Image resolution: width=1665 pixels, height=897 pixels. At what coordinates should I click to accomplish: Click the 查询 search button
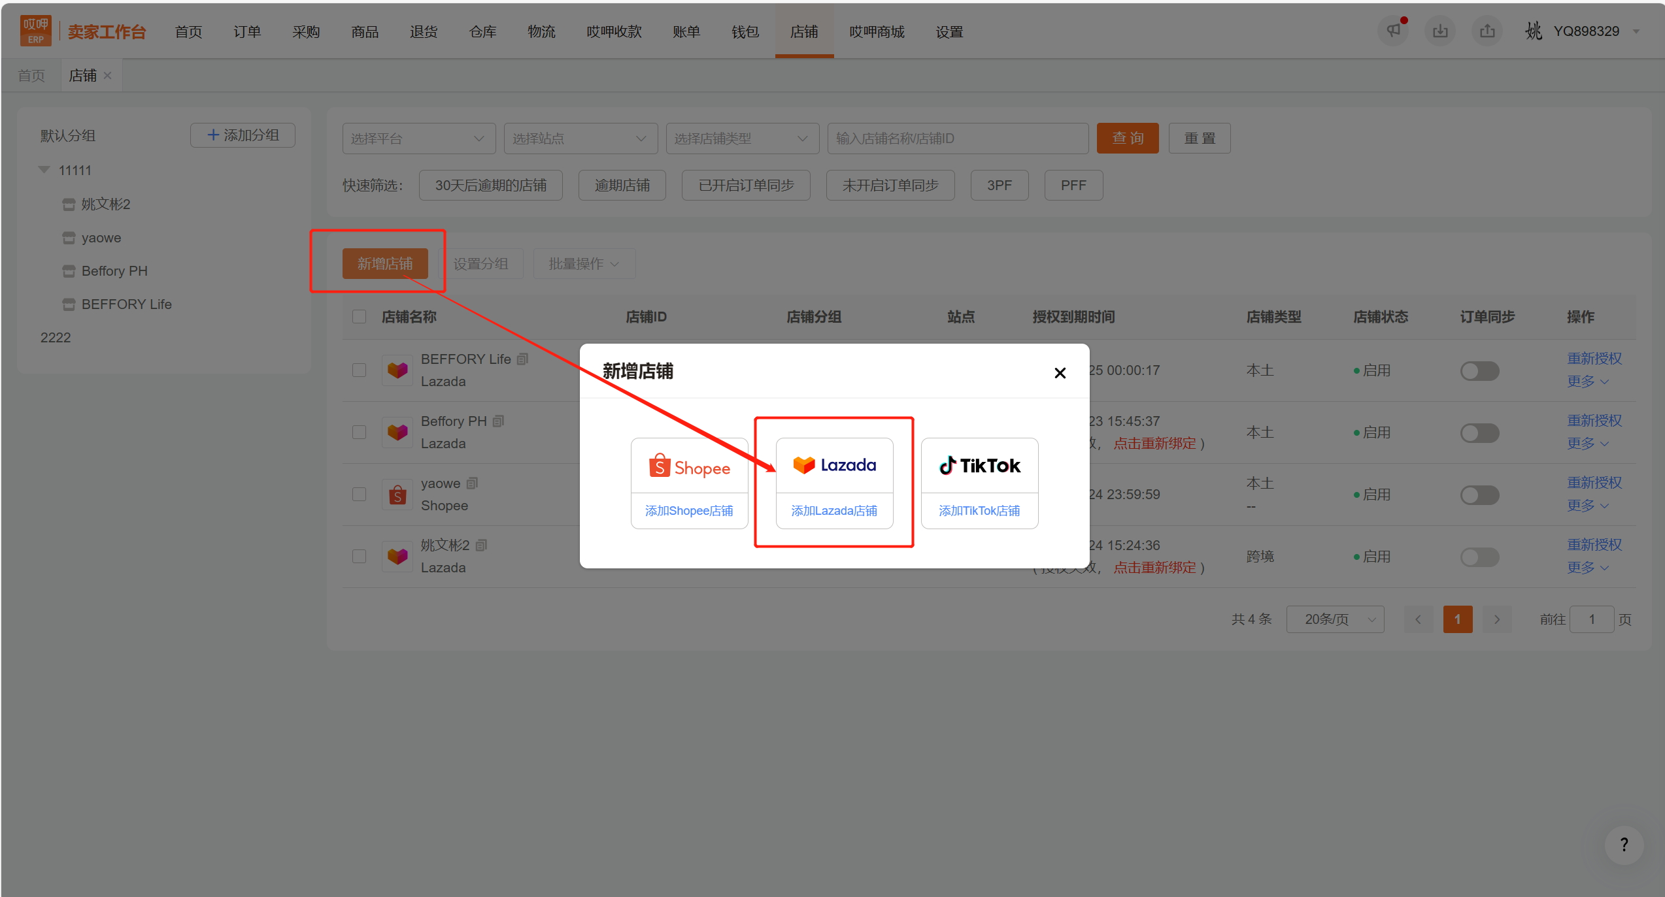(x=1128, y=139)
